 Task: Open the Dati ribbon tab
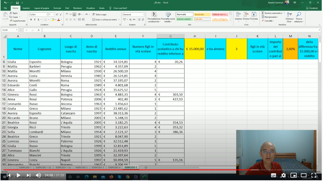click(x=67, y=8)
